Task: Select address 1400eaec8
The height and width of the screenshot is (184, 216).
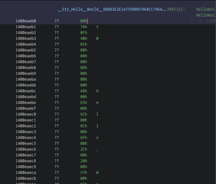Action: tap(26, 161)
